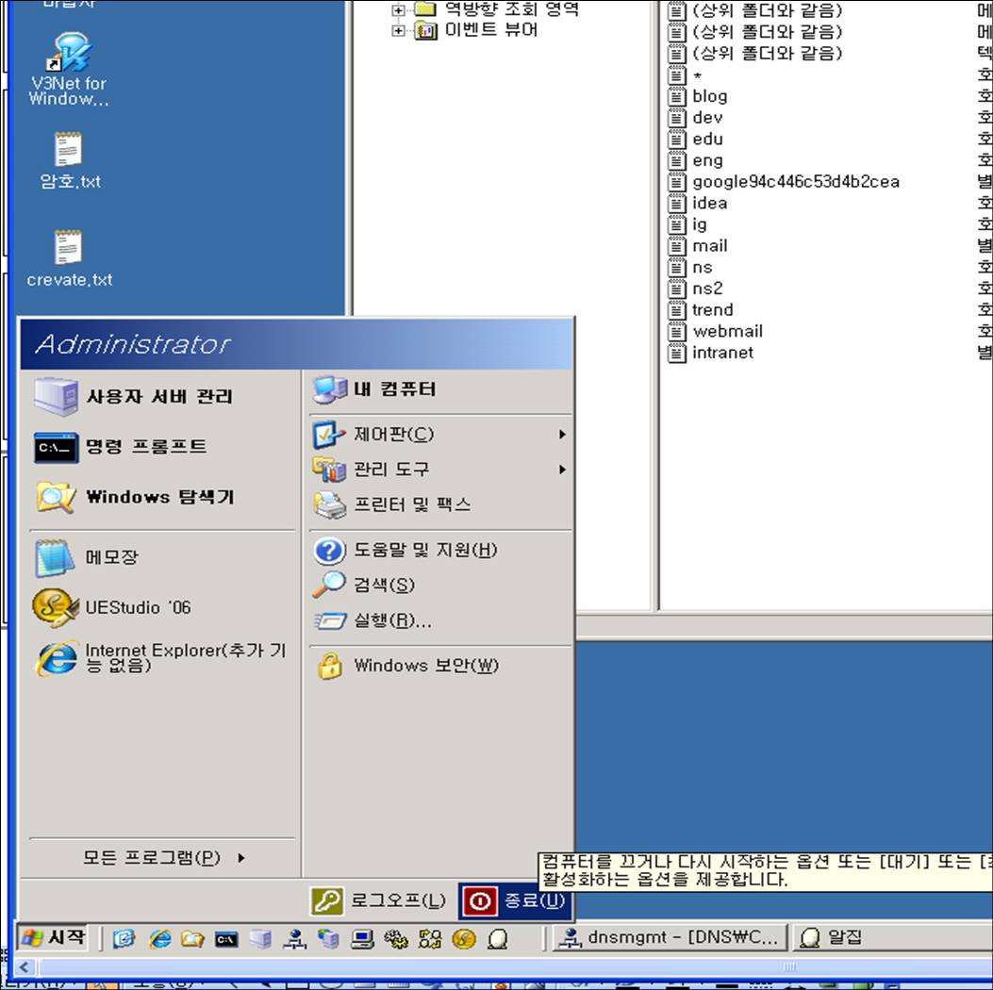Select the edu DNS record
The height and width of the screenshot is (990, 993).
coord(707,140)
